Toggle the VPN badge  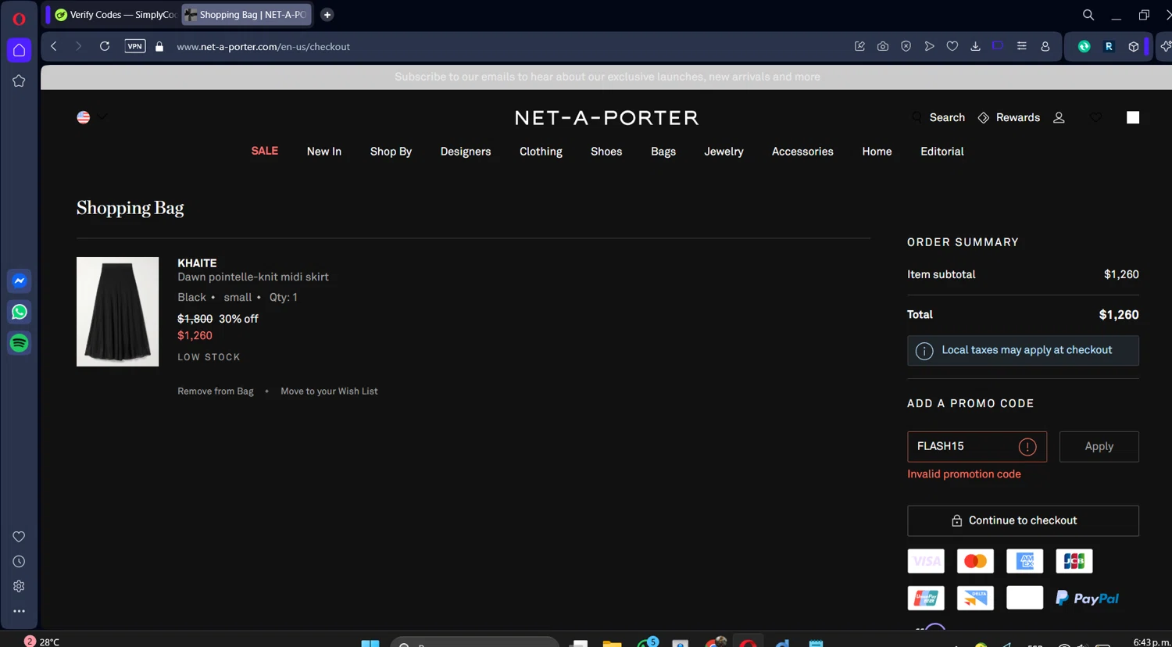(135, 46)
